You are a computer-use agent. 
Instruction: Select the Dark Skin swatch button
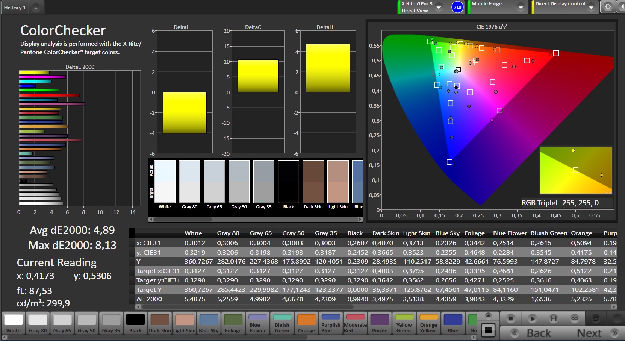(160, 323)
